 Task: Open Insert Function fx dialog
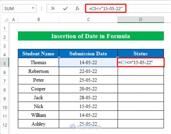77,9
